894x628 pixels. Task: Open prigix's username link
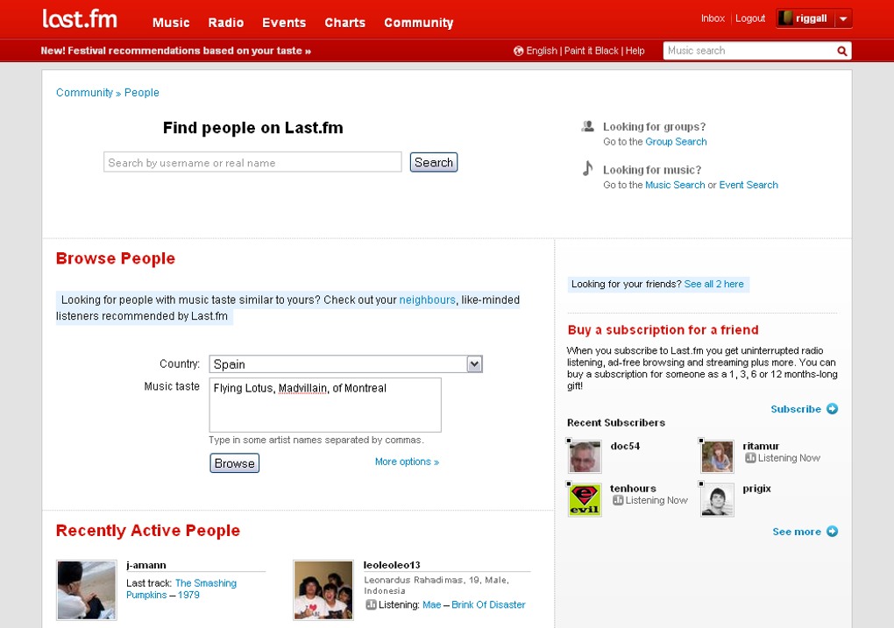(756, 489)
